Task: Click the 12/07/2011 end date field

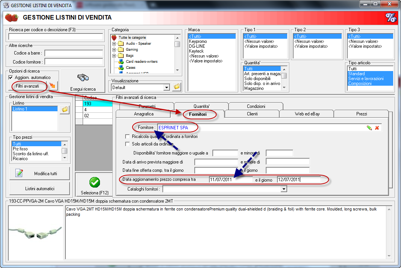Action: point(299,180)
